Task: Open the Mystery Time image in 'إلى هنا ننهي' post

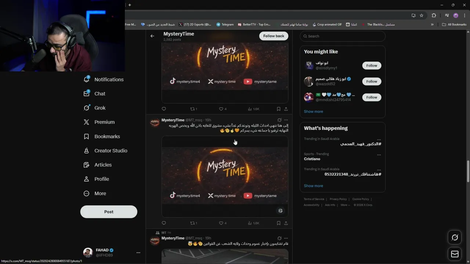Action: coord(225,176)
